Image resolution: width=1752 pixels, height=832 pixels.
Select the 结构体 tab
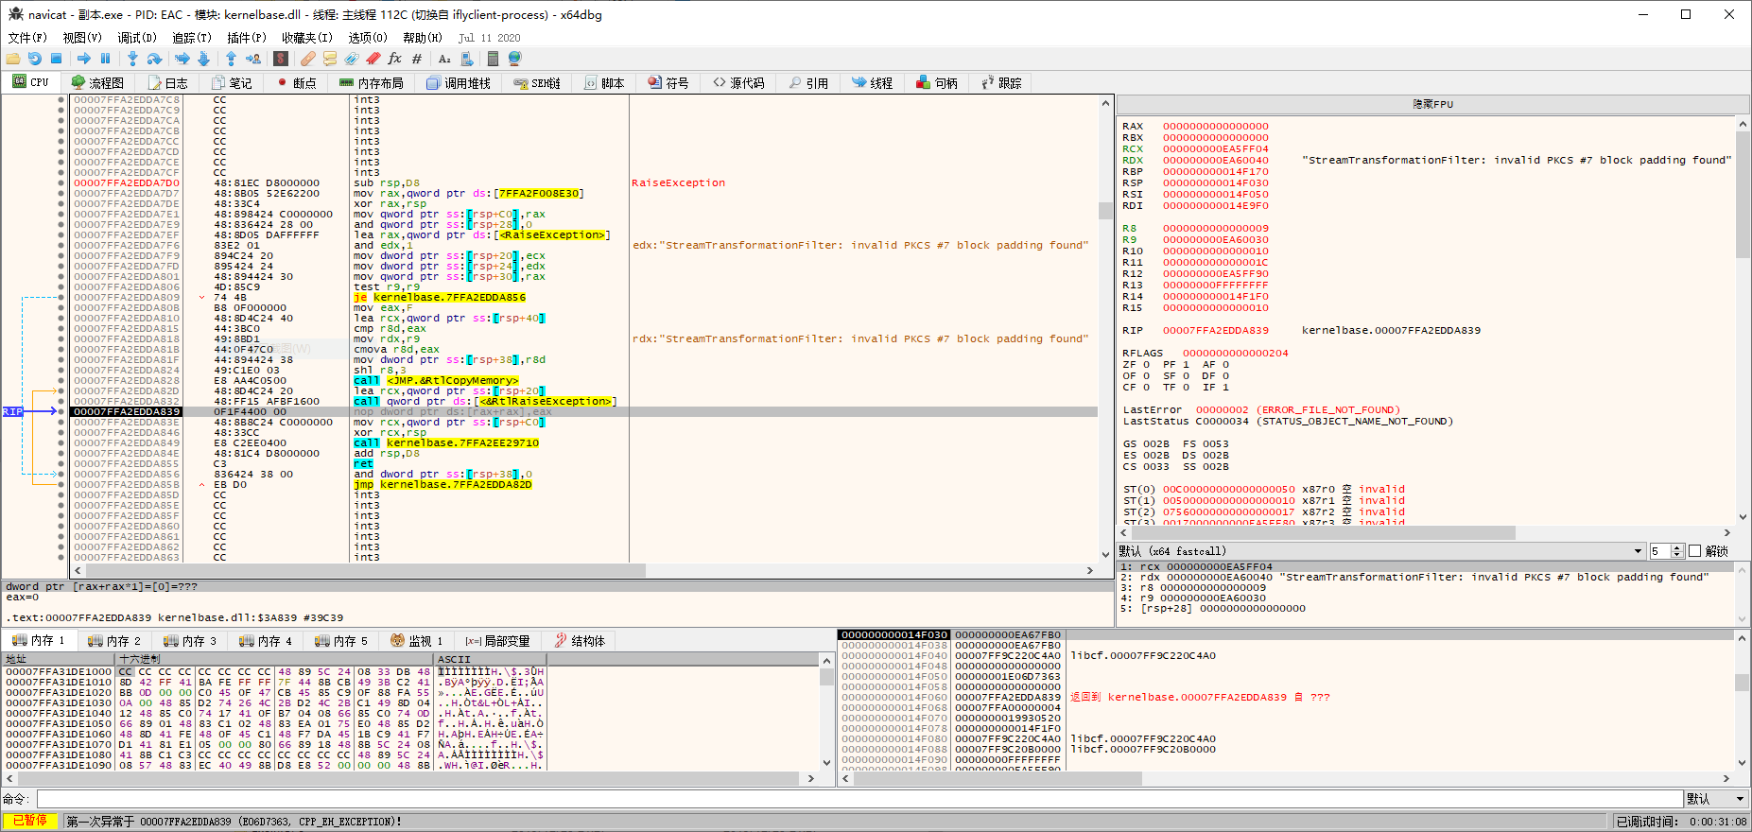pyautogui.click(x=580, y=641)
